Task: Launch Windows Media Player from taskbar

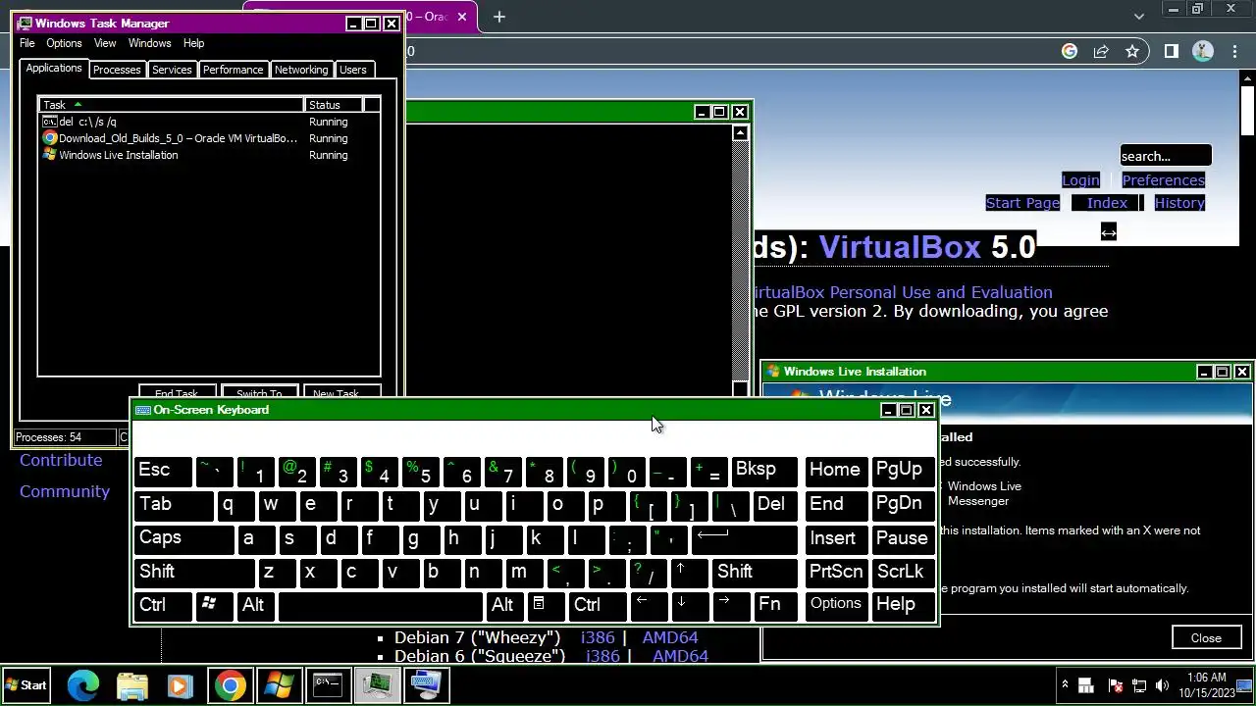Action: (x=180, y=685)
